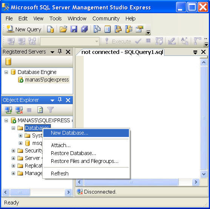This screenshot has width=210, height=209.
Task: Expand the System Databases folder
Action: [20, 135]
